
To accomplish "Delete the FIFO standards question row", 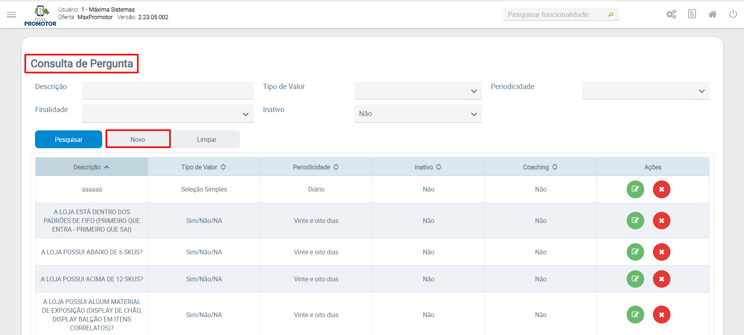I will [661, 221].
